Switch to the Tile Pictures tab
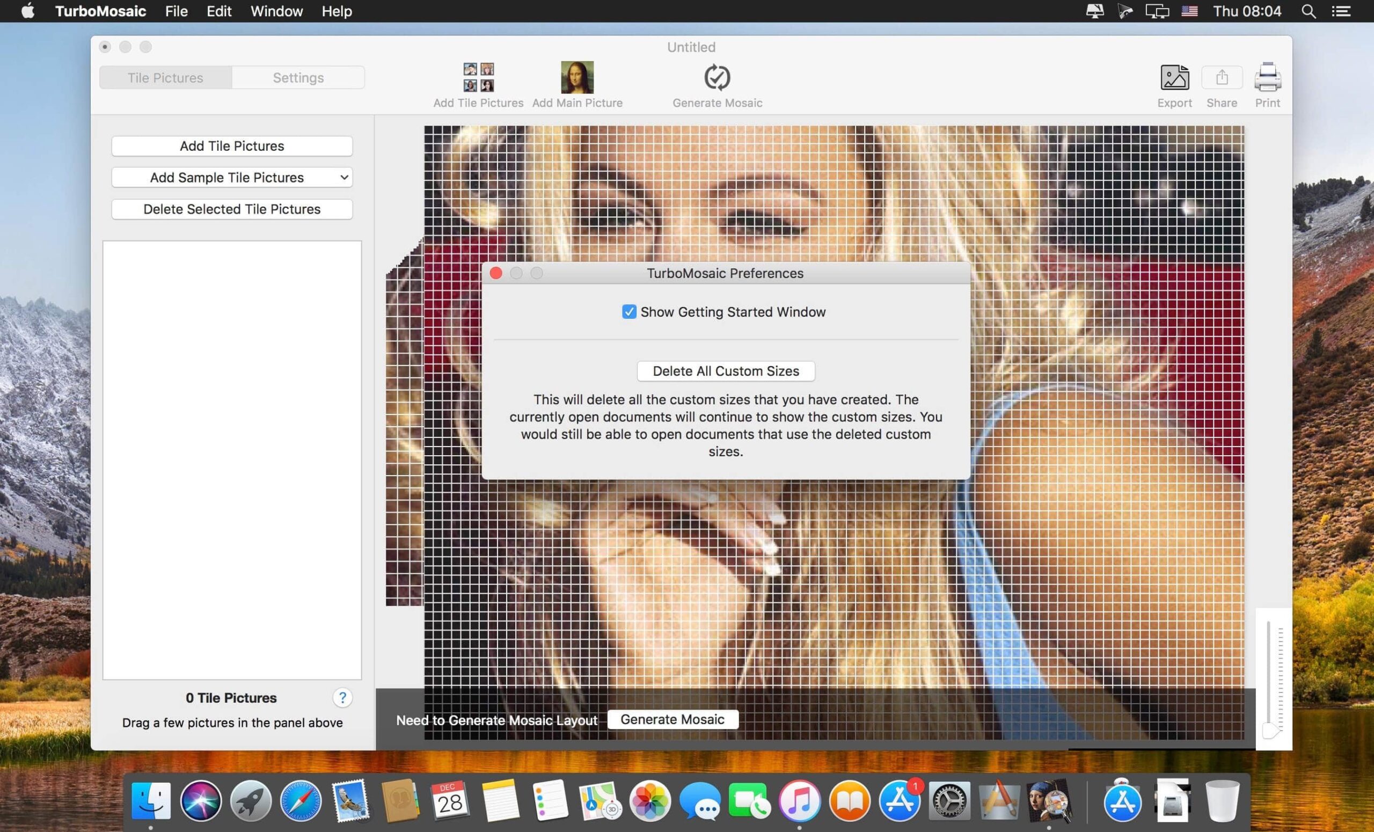The width and height of the screenshot is (1374, 832). (165, 77)
